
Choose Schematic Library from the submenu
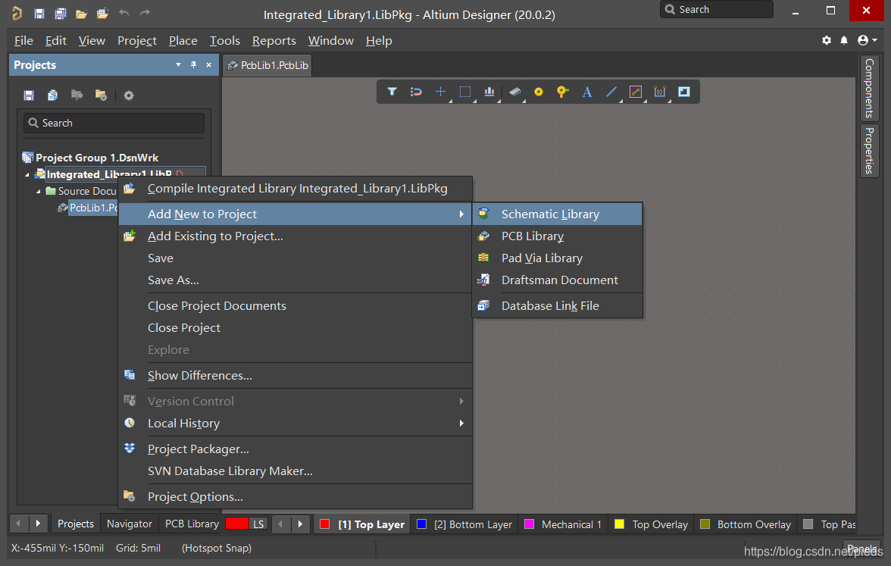[550, 214]
